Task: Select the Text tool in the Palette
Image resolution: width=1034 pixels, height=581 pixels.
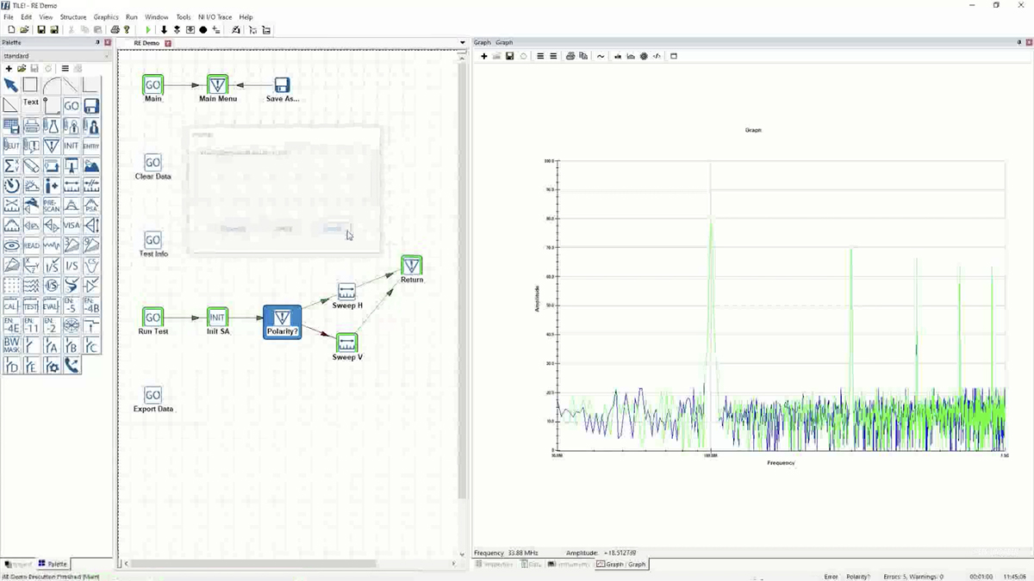Action: pos(30,102)
